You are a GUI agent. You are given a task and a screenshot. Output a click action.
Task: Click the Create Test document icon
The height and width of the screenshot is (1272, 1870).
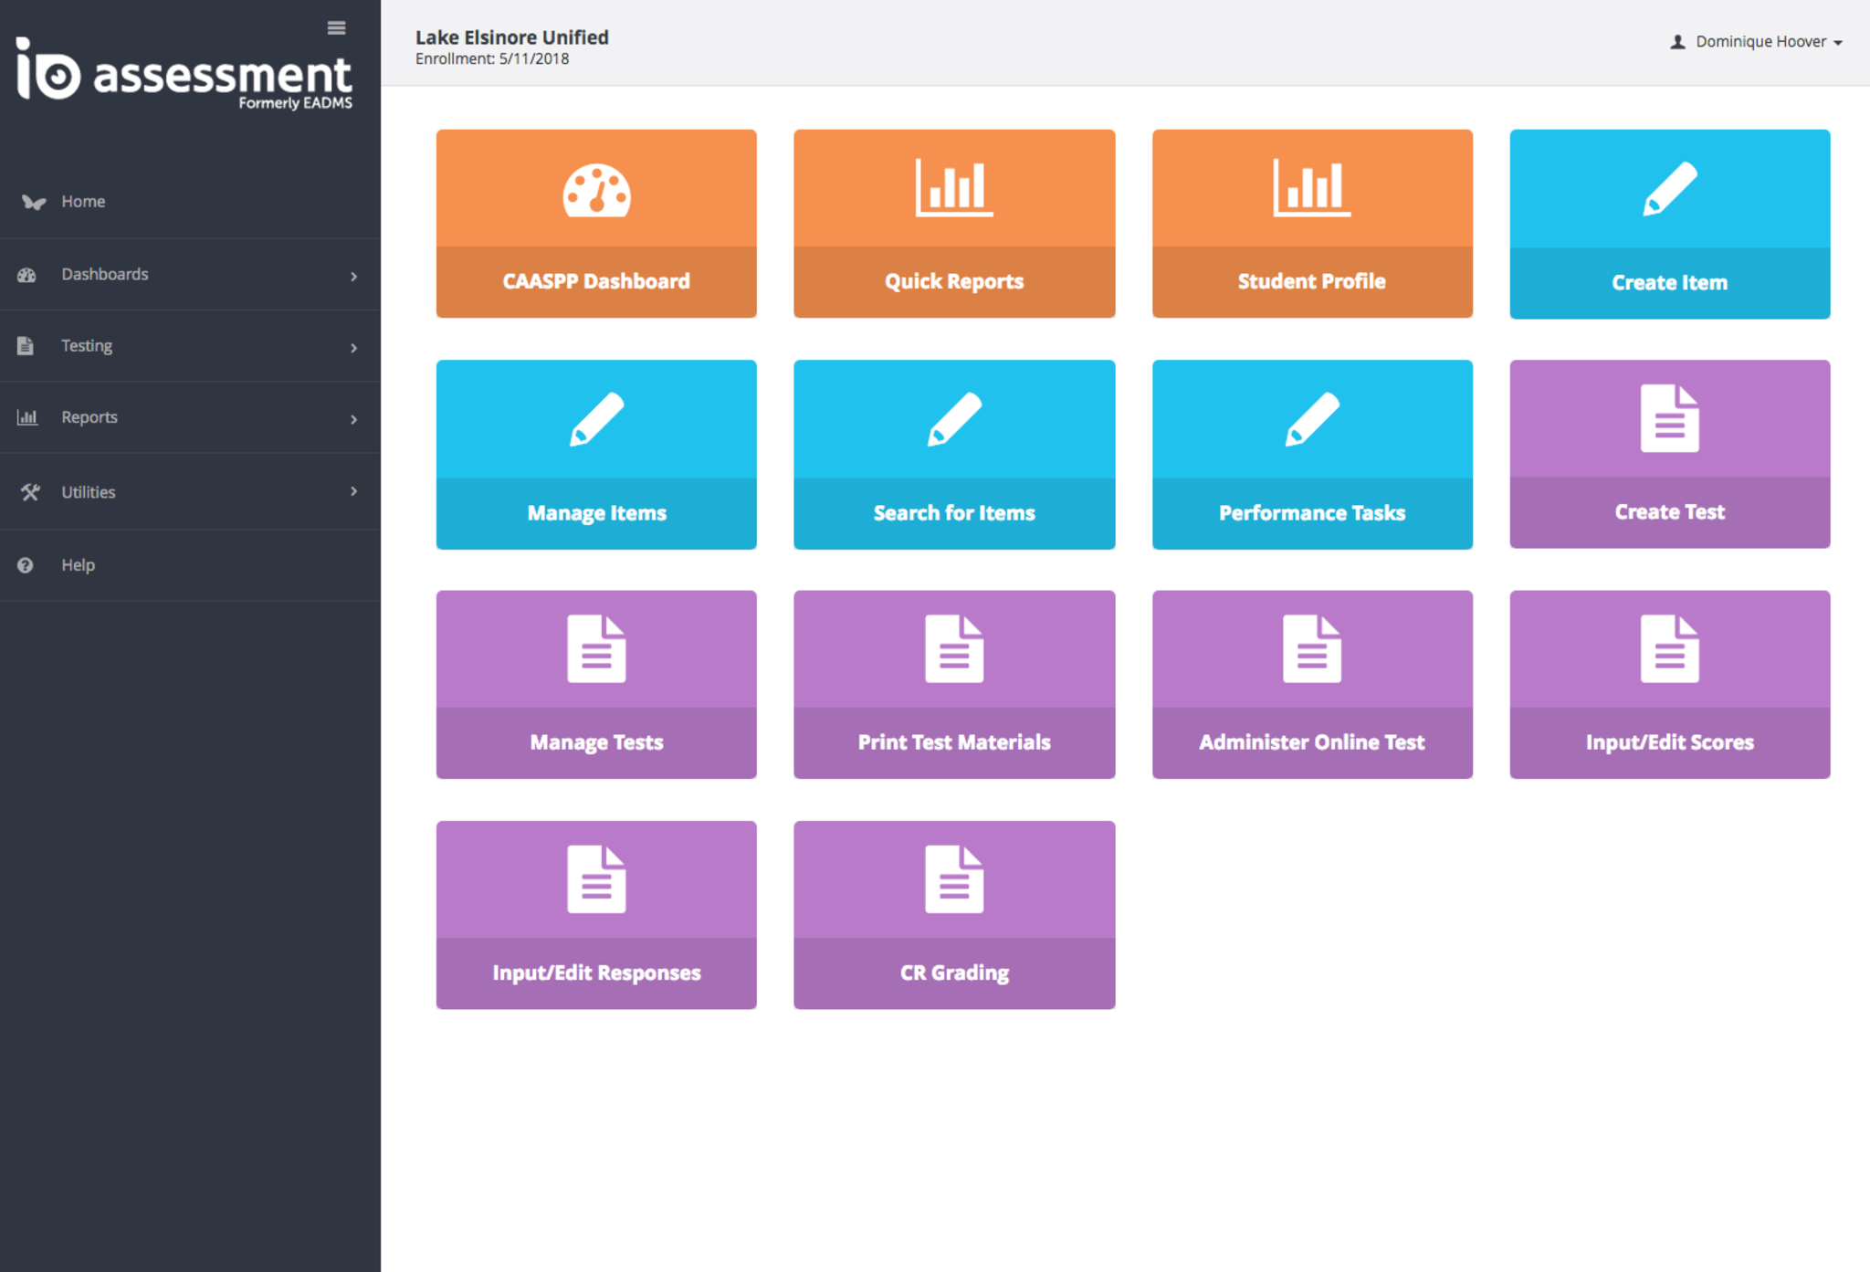click(1669, 418)
